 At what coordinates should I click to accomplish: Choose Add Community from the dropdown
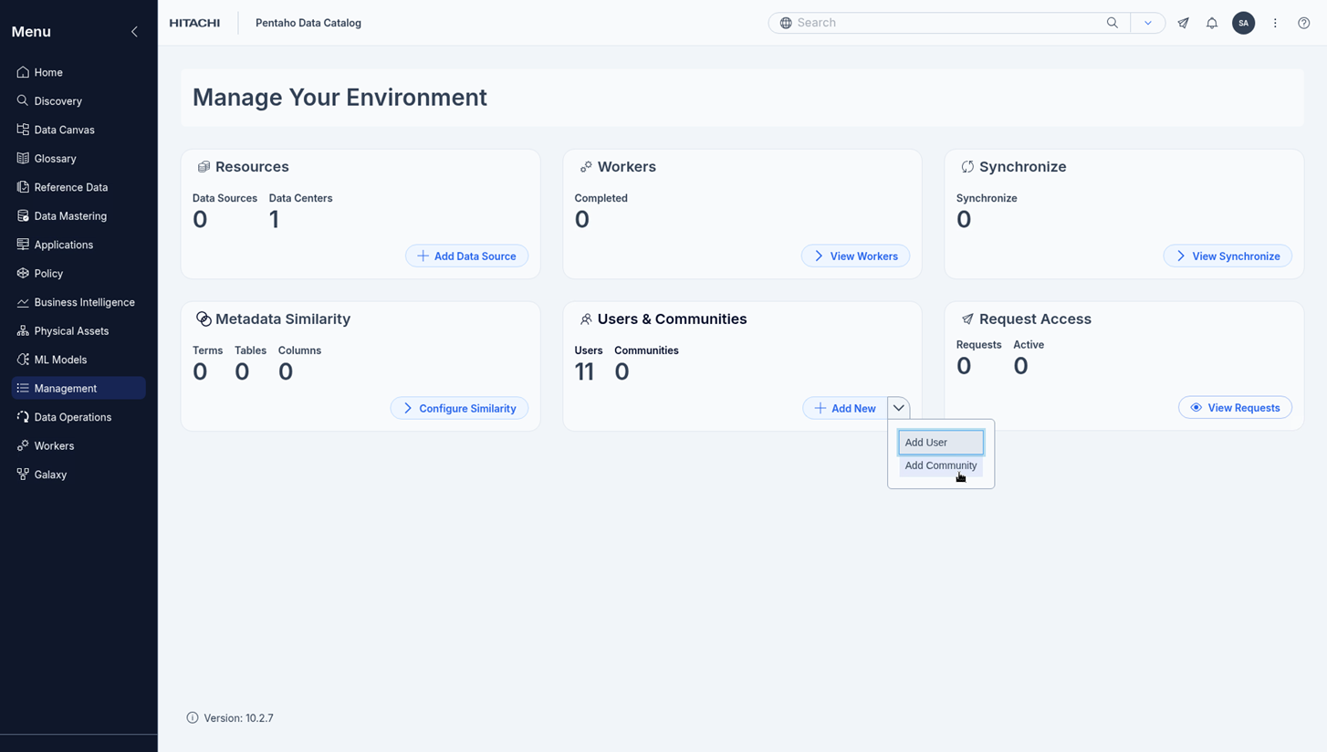(940, 465)
